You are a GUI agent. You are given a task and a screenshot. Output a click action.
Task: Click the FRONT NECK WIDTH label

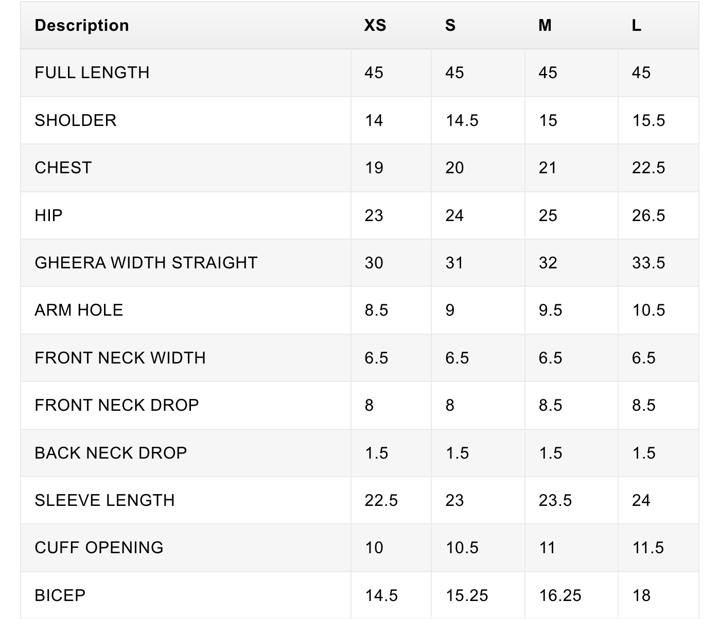[x=120, y=358]
